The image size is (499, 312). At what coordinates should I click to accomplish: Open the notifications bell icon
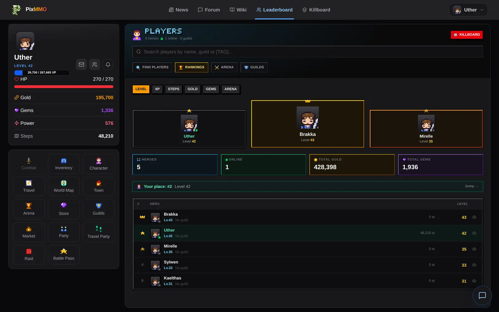[108, 65]
